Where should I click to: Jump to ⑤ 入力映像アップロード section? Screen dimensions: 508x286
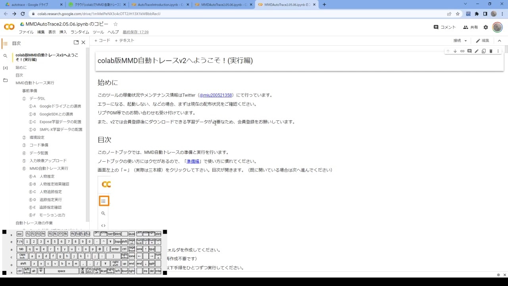(x=44, y=160)
